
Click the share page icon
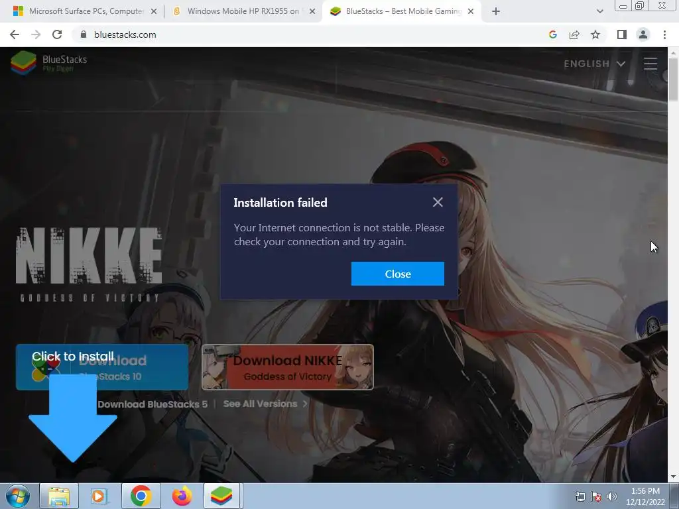pyautogui.click(x=574, y=34)
